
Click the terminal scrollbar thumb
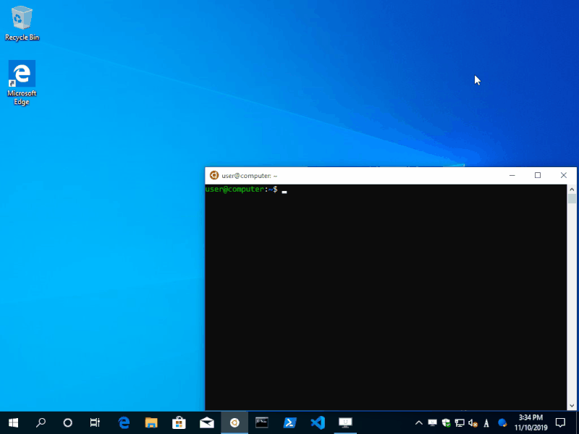572,198
